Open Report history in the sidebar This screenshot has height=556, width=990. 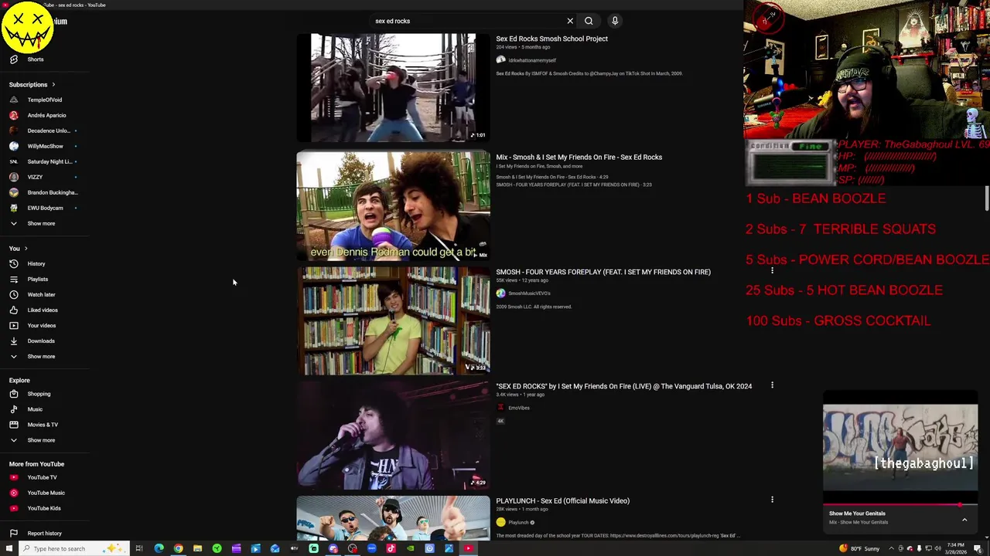[x=44, y=533]
